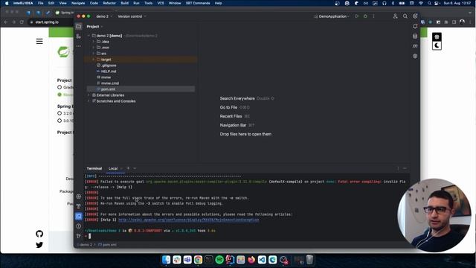Select .gitignore in project tree

coord(109,66)
